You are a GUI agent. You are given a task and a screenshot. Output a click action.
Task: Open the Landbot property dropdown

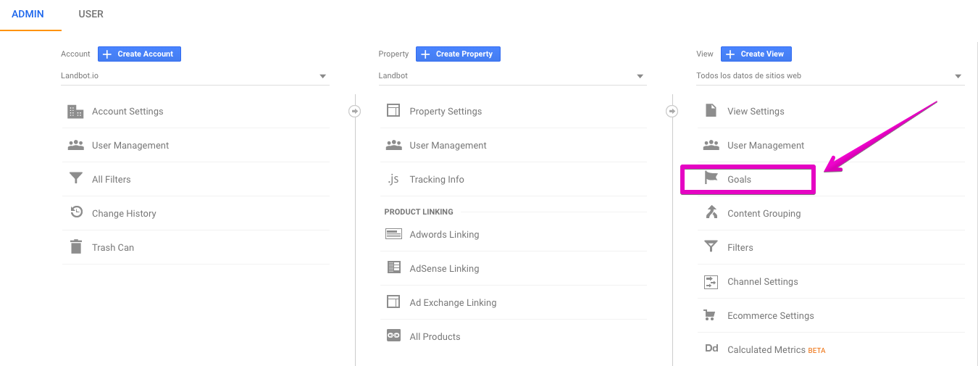[x=513, y=75]
